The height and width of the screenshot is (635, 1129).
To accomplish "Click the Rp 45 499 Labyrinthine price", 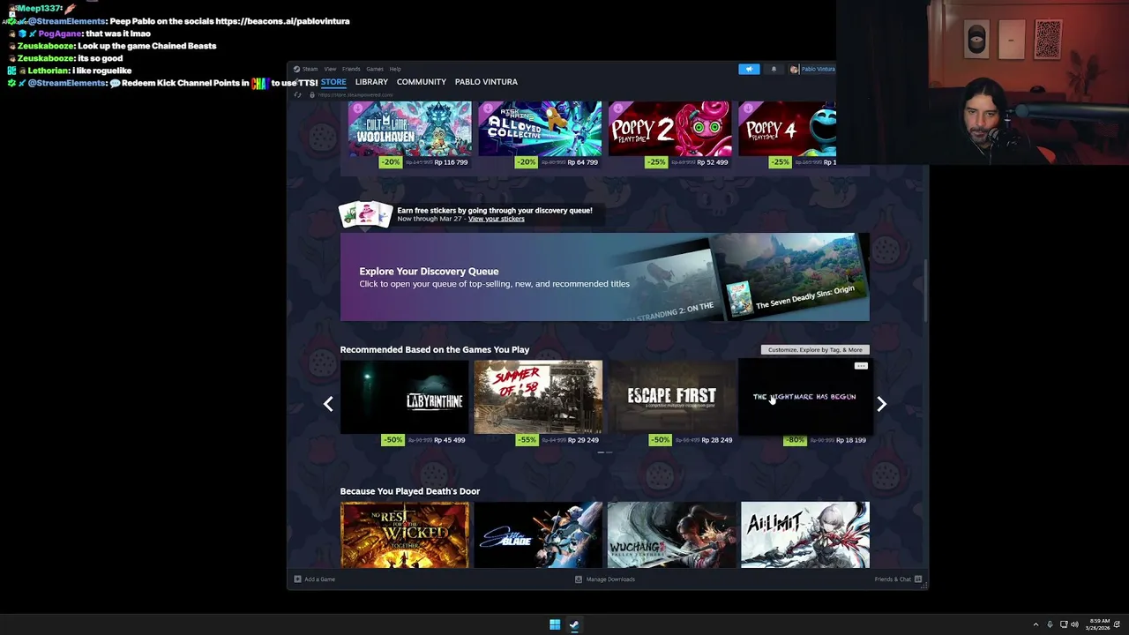I will pyautogui.click(x=450, y=440).
